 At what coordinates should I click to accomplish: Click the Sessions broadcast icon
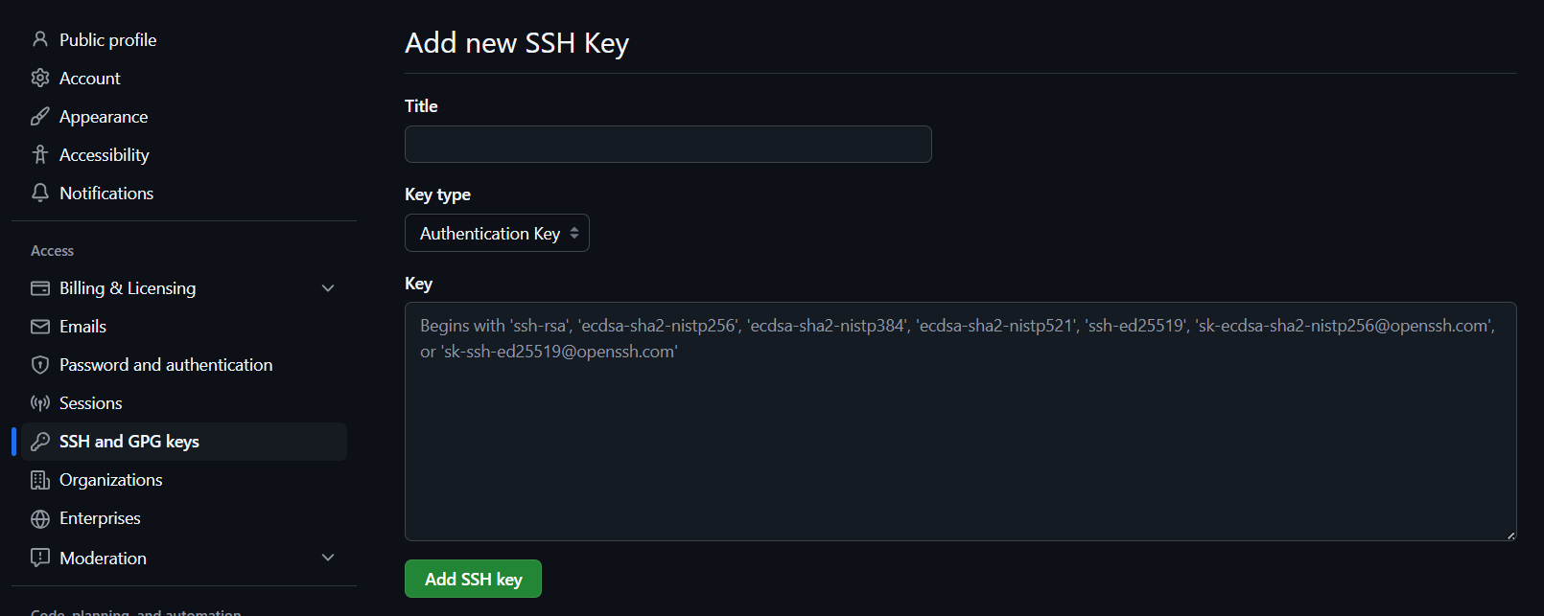point(40,403)
